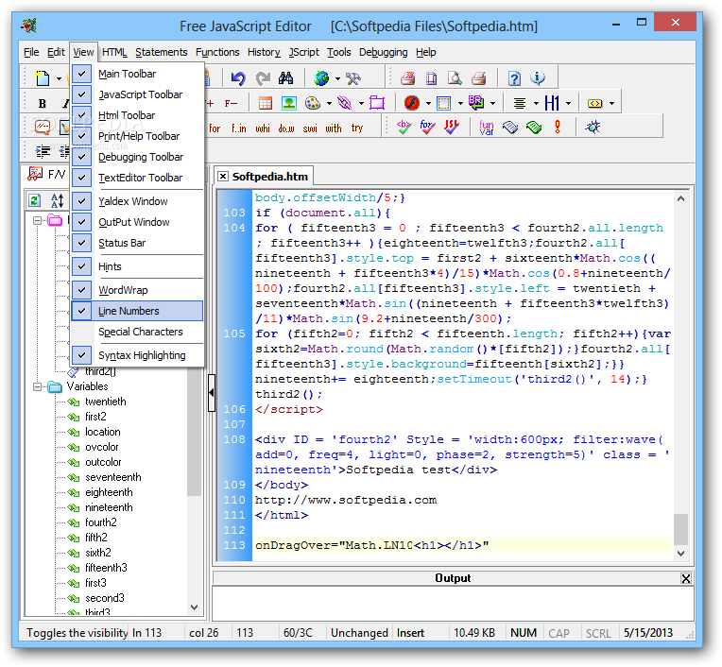Click the F- decrease font button
The image size is (722, 667).
[231, 103]
